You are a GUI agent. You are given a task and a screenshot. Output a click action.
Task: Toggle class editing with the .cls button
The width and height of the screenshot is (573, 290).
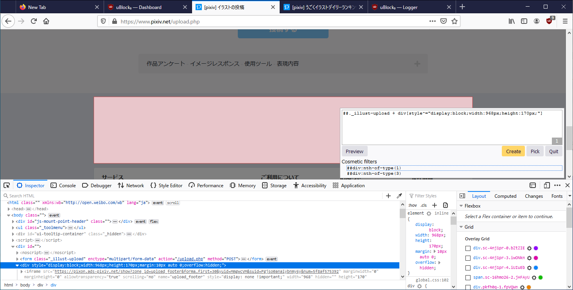[x=424, y=205]
